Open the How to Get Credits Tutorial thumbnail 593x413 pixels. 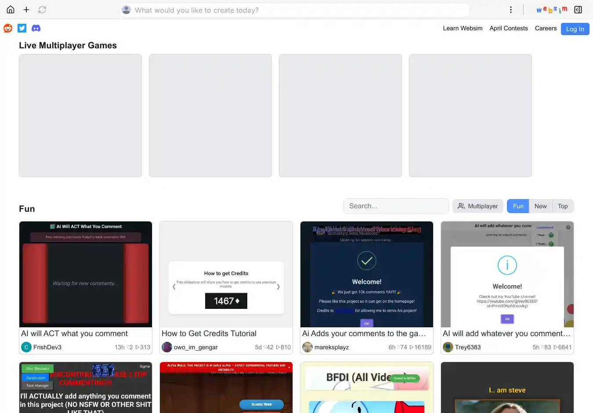tap(226, 275)
